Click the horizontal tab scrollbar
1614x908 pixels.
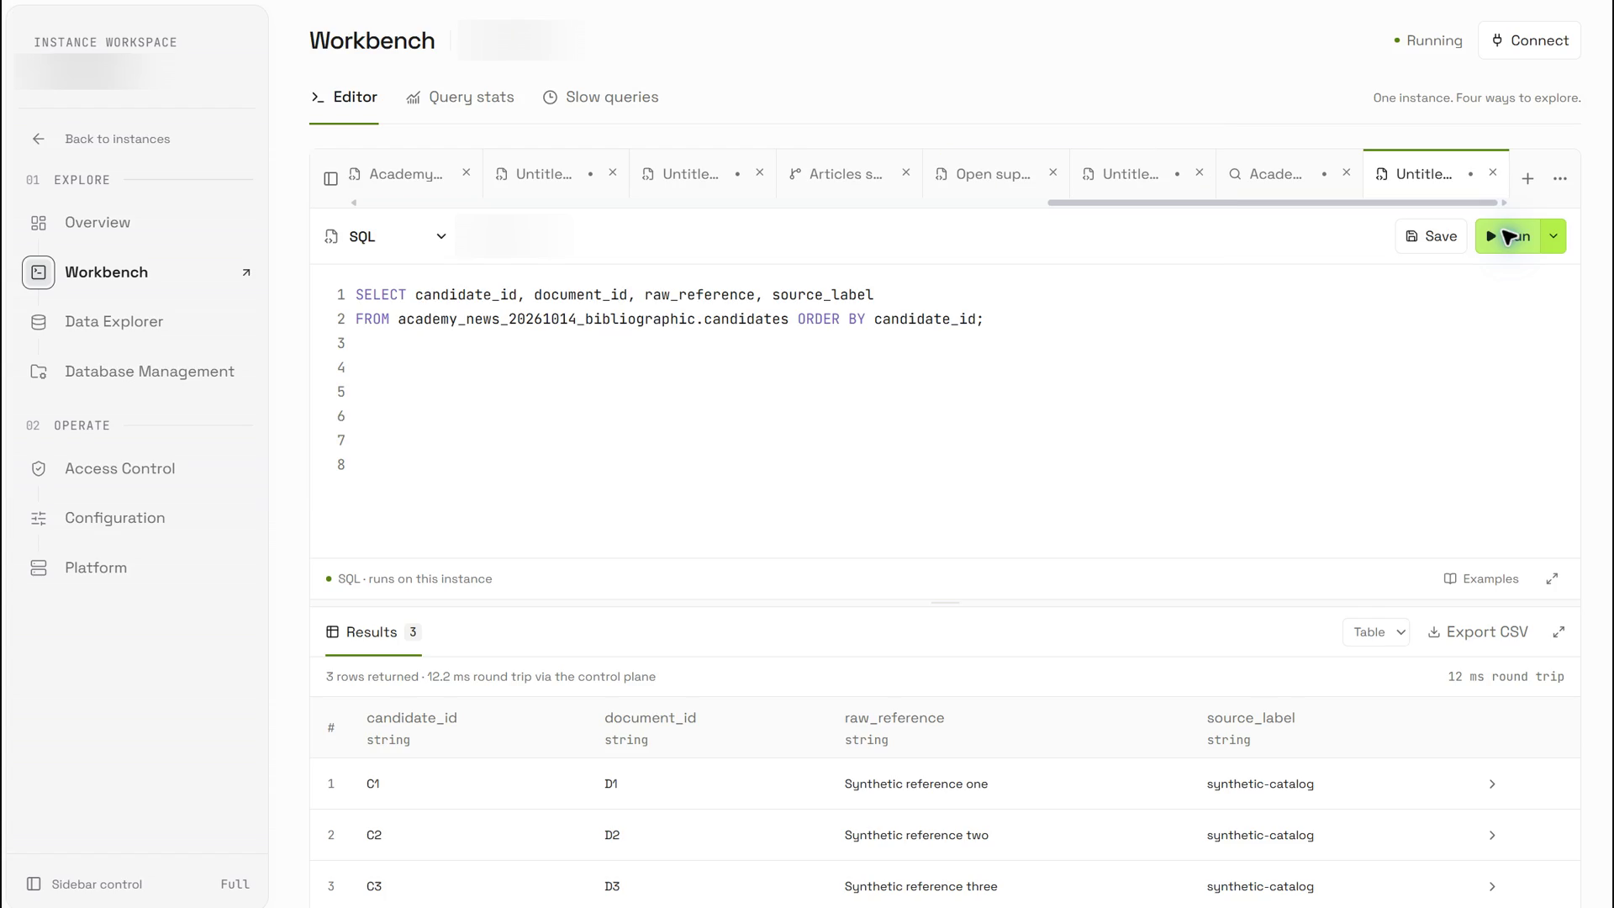point(1273,203)
